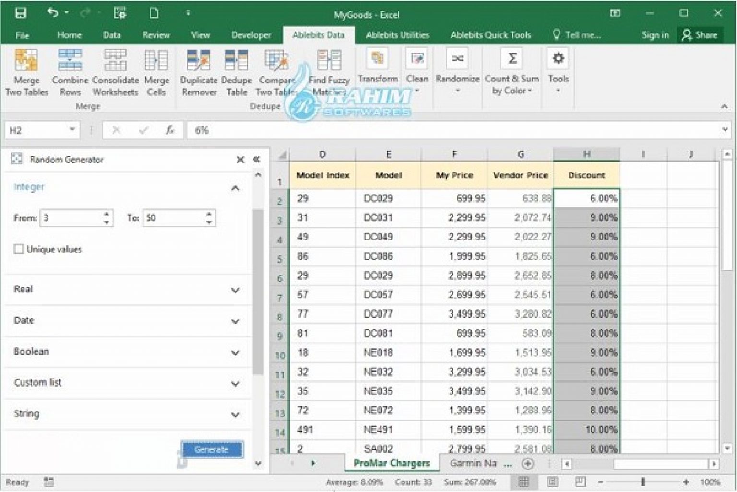
Task: Select the Consolidate Worksheets tool
Action: point(115,72)
